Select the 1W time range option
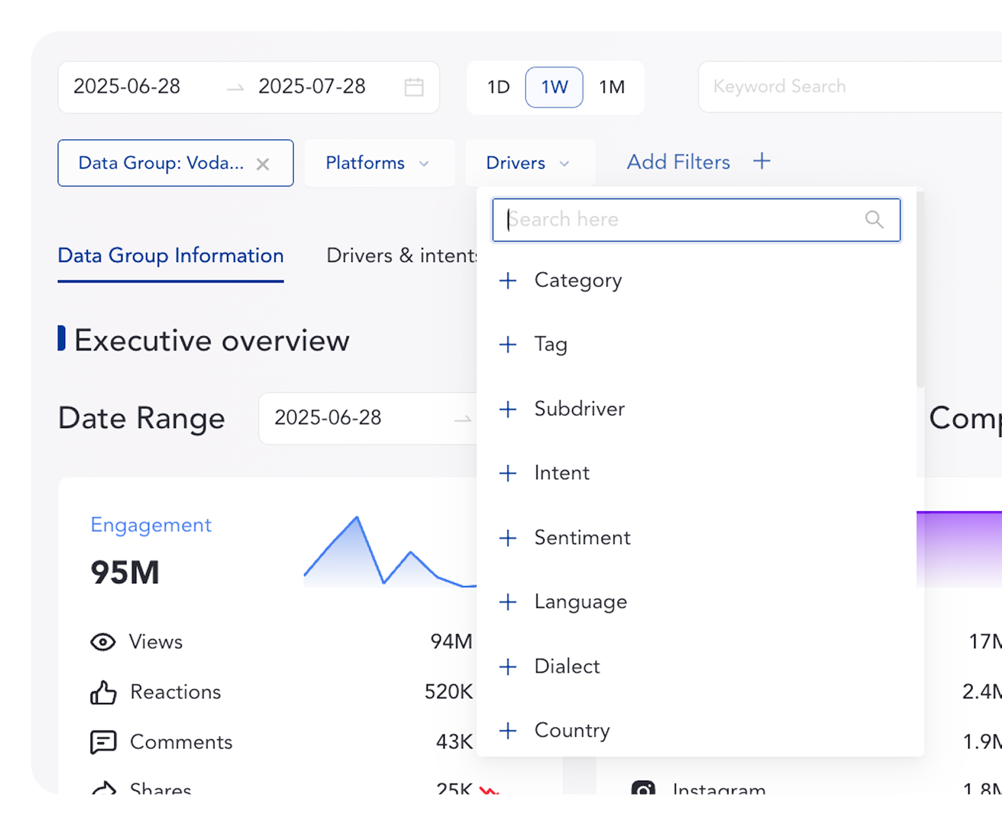1002x827 pixels. point(554,87)
